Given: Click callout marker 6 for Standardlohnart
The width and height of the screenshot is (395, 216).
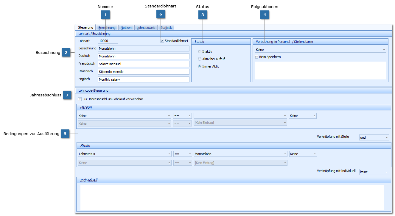Looking at the screenshot, I should pos(161,14).
